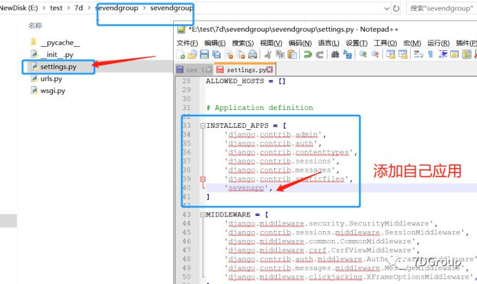Click the 'sevenapp' entry on line 40
Image resolution: width=477 pixels, height=284 pixels.
(x=249, y=188)
